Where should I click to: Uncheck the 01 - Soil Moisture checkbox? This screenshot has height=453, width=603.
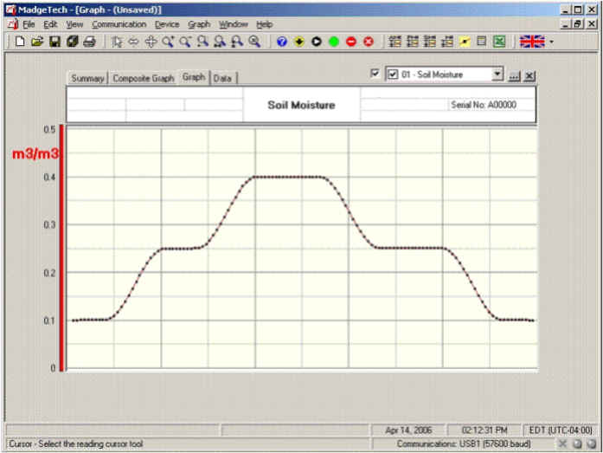point(394,75)
